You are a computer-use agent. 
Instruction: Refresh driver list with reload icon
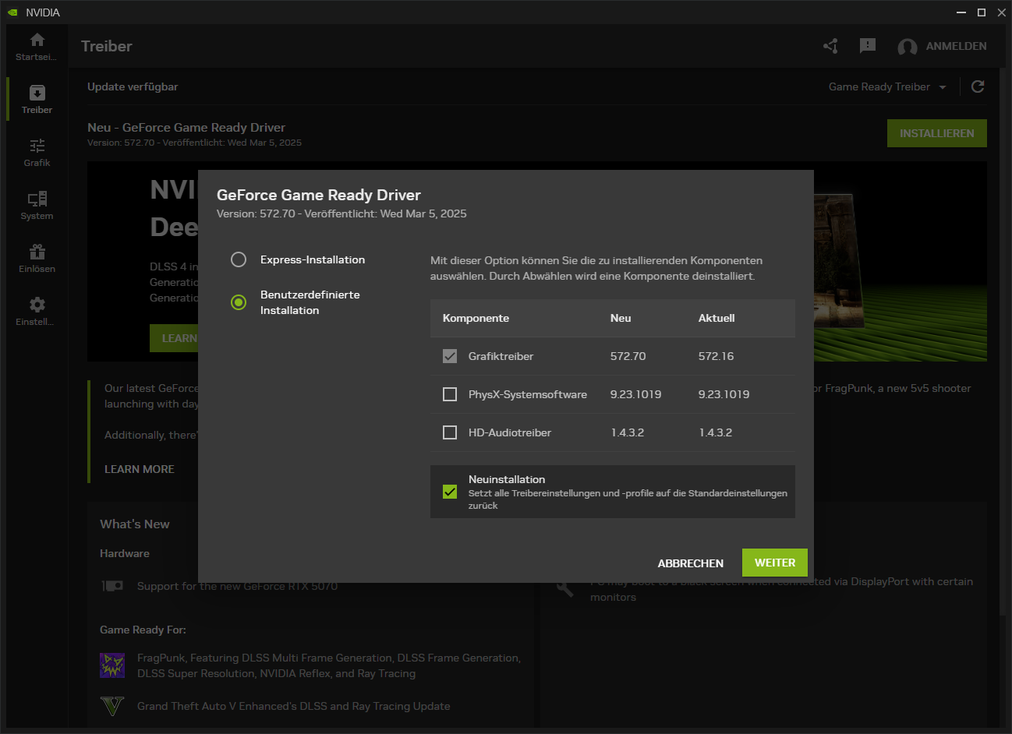978,86
